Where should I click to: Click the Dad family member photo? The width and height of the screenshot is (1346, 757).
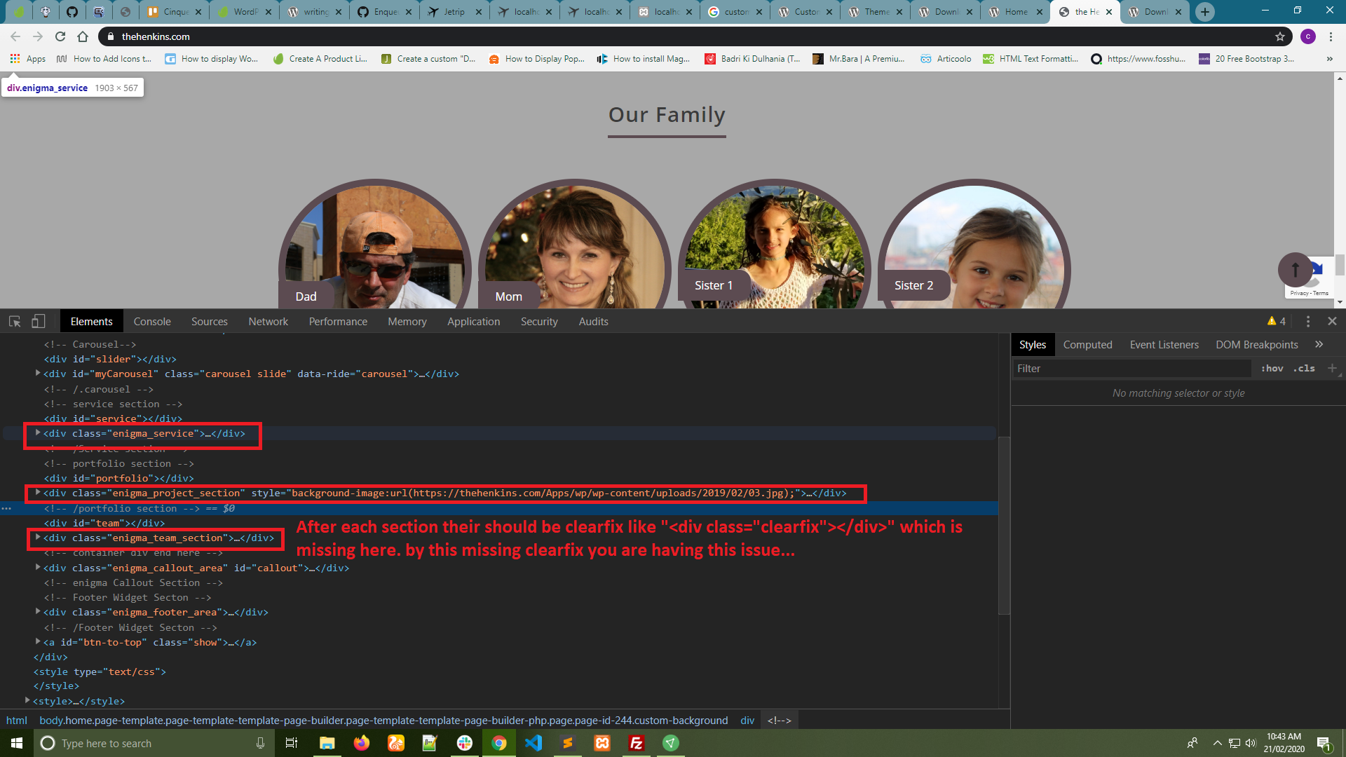[x=375, y=245]
